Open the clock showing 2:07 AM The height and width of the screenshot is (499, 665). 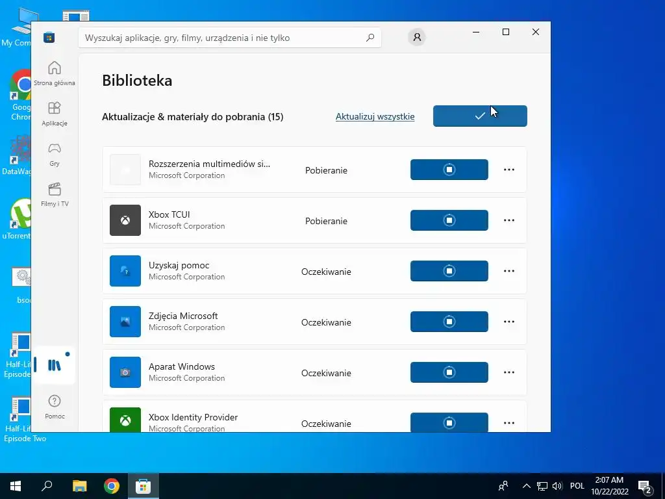click(609, 486)
